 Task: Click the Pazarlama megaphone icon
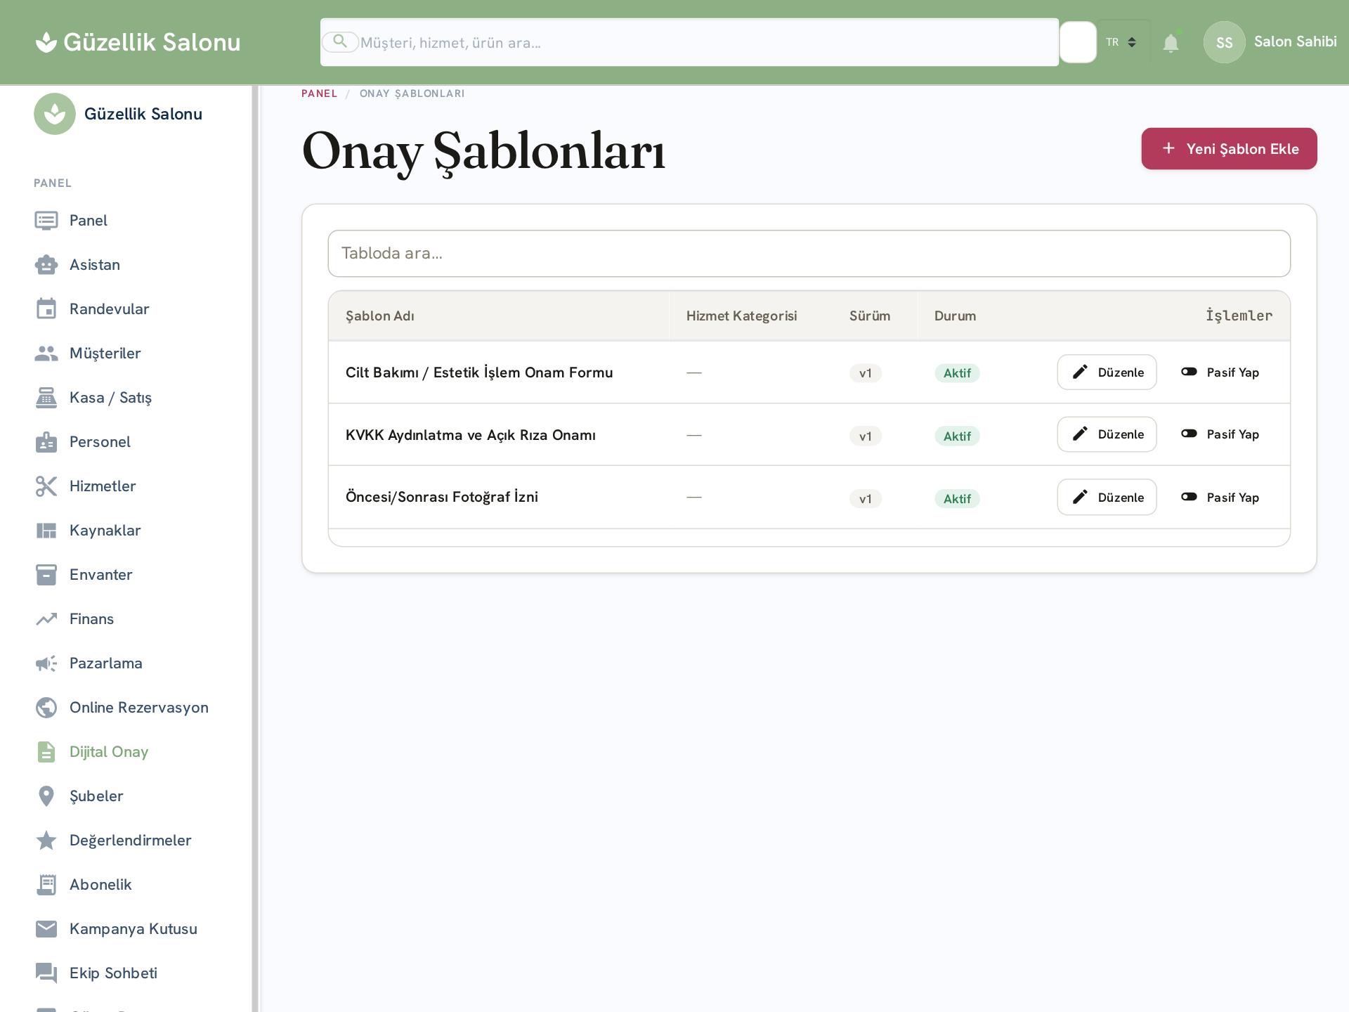(x=46, y=663)
